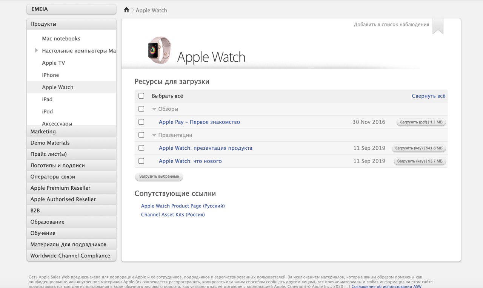The height and width of the screenshot is (288, 483).
Task: Open Worldwide Channel Compliance section
Action: pos(71,256)
